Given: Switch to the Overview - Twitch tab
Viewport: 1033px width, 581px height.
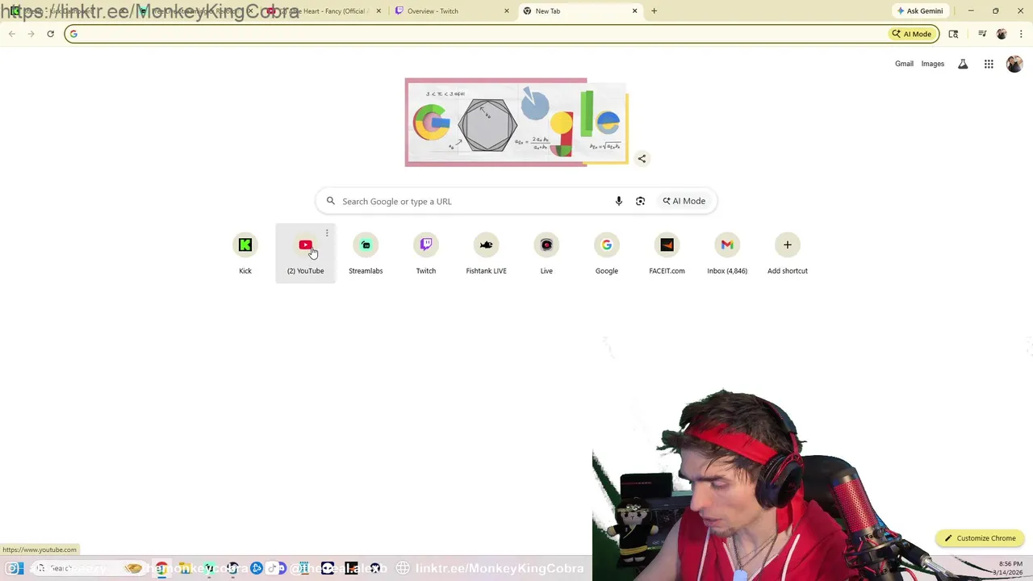Looking at the screenshot, I should (x=452, y=11).
